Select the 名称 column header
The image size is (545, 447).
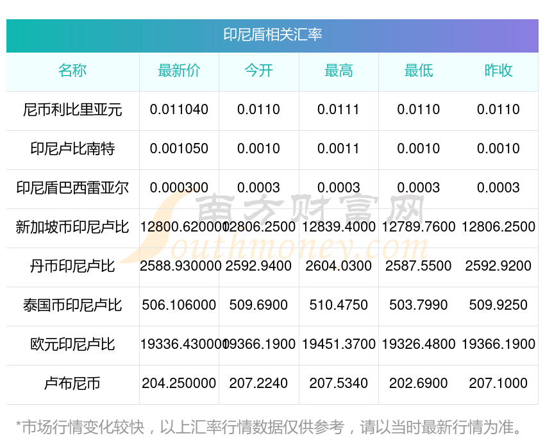pos(73,71)
